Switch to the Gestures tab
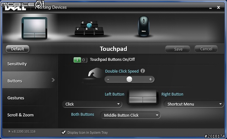The width and height of the screenshot is (227, 139). coord(30,97)
